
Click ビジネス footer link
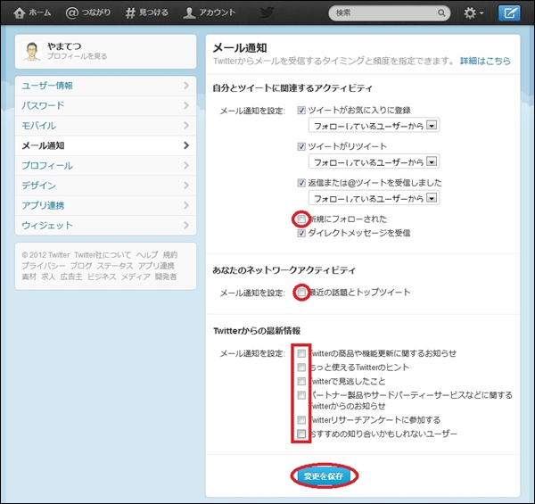(102, 277)
